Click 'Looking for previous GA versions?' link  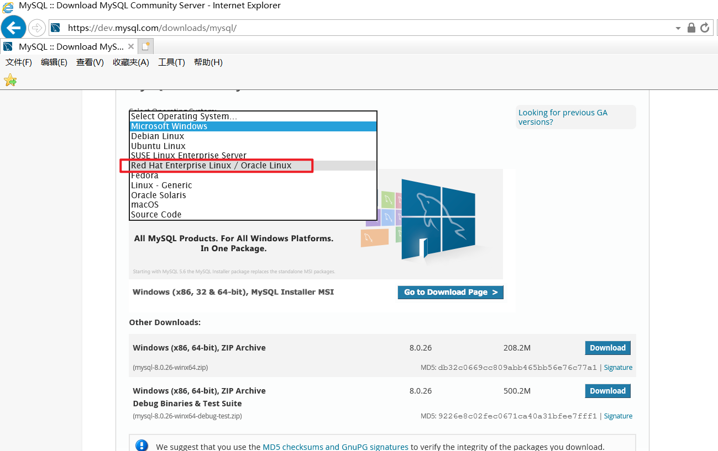point(563,117)
